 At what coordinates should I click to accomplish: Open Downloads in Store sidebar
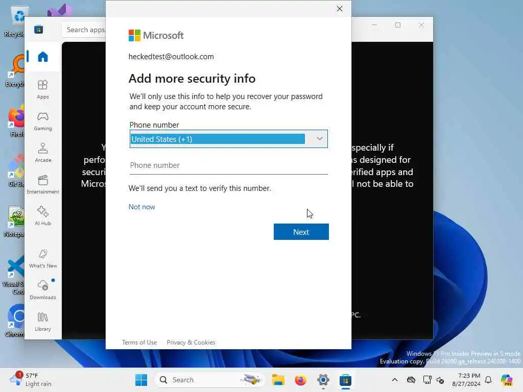pos(43,290)
